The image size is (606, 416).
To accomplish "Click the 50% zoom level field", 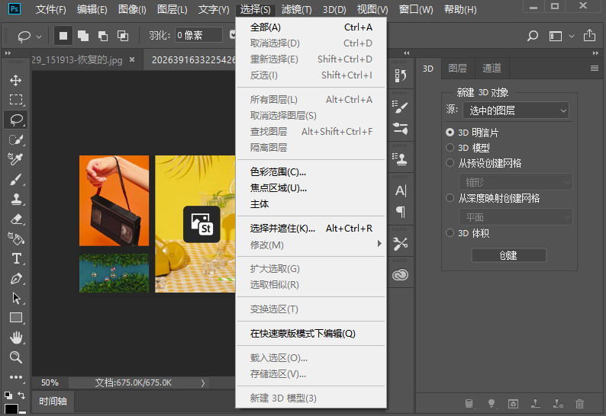I will click(50, 382).
